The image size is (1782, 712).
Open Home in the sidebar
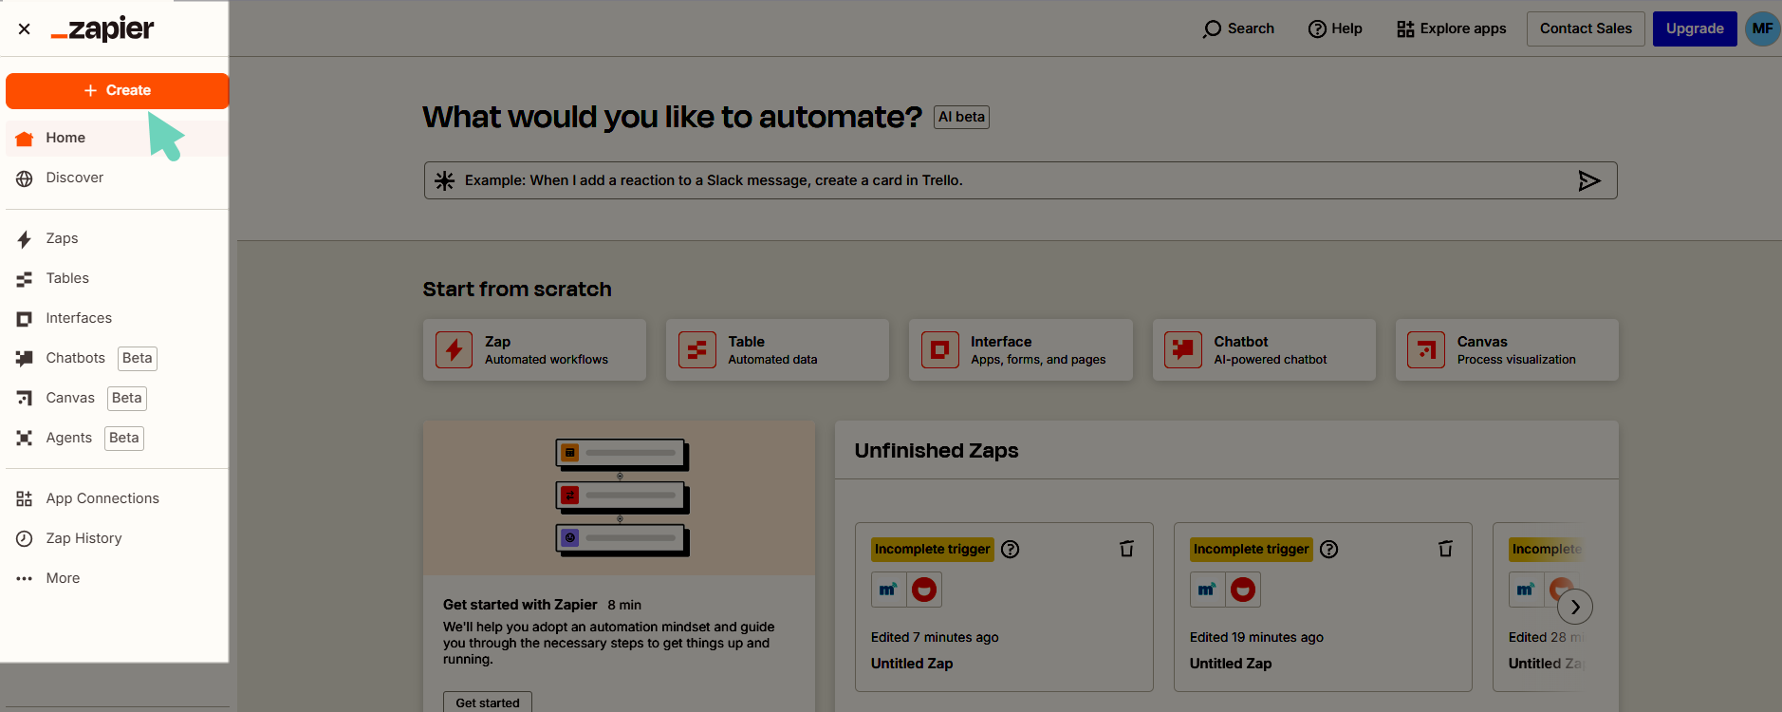coord(117,138)
